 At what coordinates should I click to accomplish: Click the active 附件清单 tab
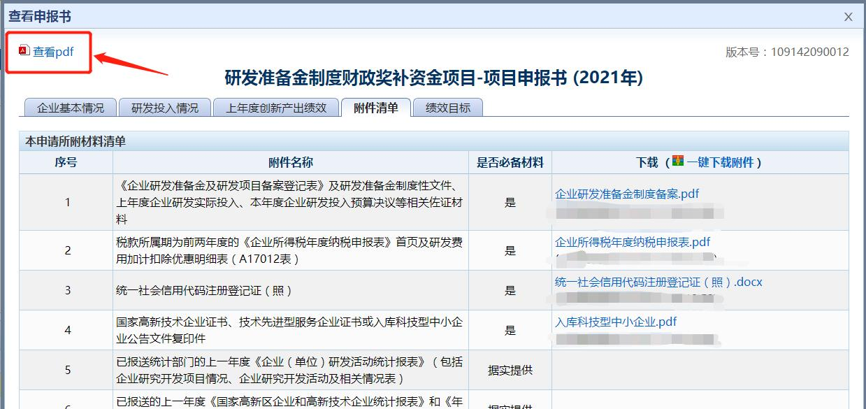coord(376,108)
